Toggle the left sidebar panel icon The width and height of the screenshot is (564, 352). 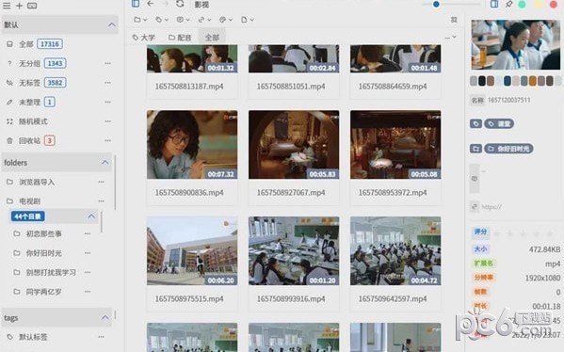pyautogui.click(x=136, y=4)
